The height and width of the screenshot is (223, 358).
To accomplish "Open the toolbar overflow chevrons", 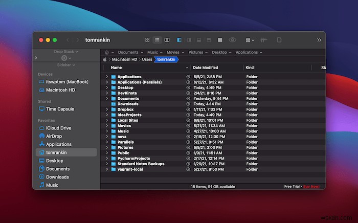I will (319, 40).
